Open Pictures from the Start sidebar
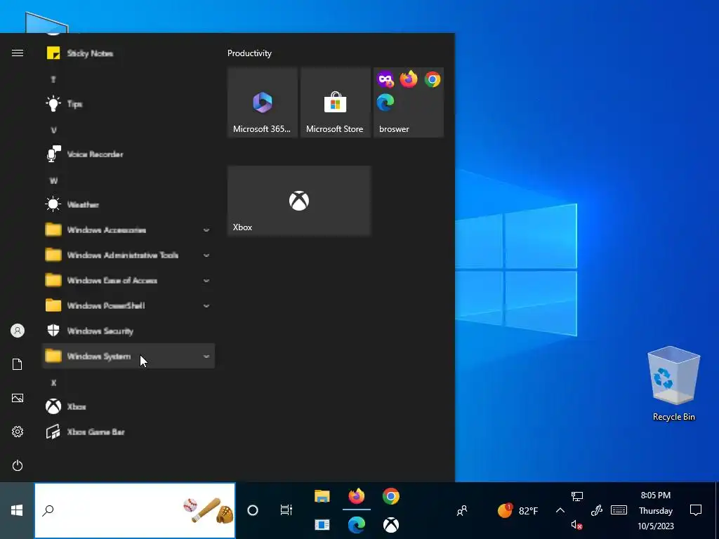The width and height of the screenshot is (719, 539). click(18, 398)
